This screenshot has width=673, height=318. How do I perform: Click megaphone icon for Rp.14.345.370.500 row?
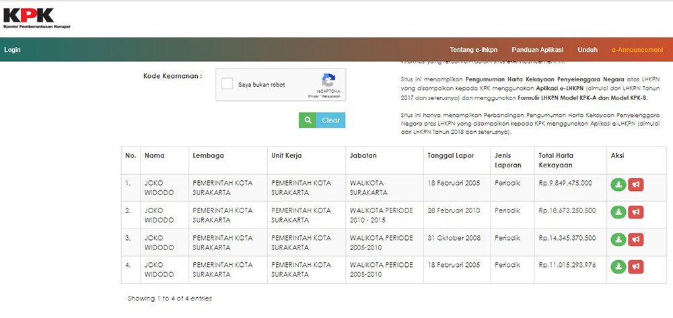(635, 240)
